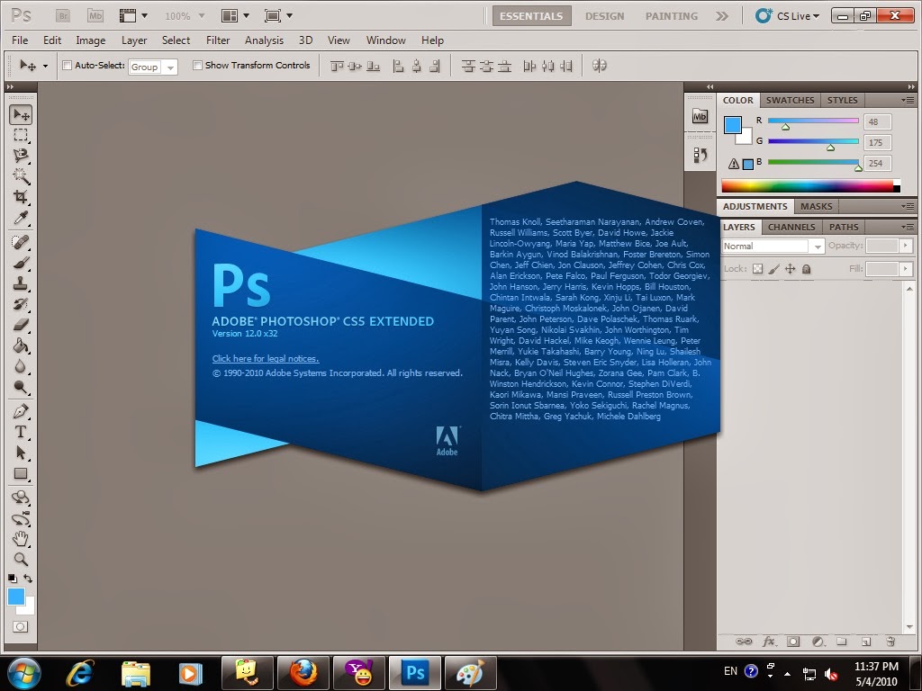Toggle Lock position
This screenshot has width=922, height=691.
(791, 268)
